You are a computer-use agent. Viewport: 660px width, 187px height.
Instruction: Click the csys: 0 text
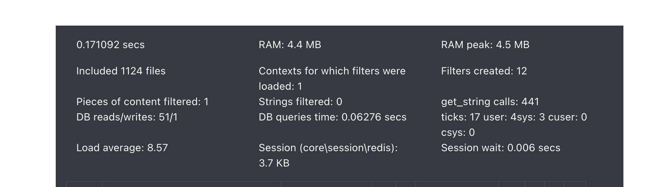click(x=458, y=132)
